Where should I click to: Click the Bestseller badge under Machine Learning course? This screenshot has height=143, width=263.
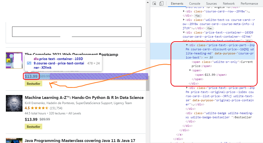33,127
